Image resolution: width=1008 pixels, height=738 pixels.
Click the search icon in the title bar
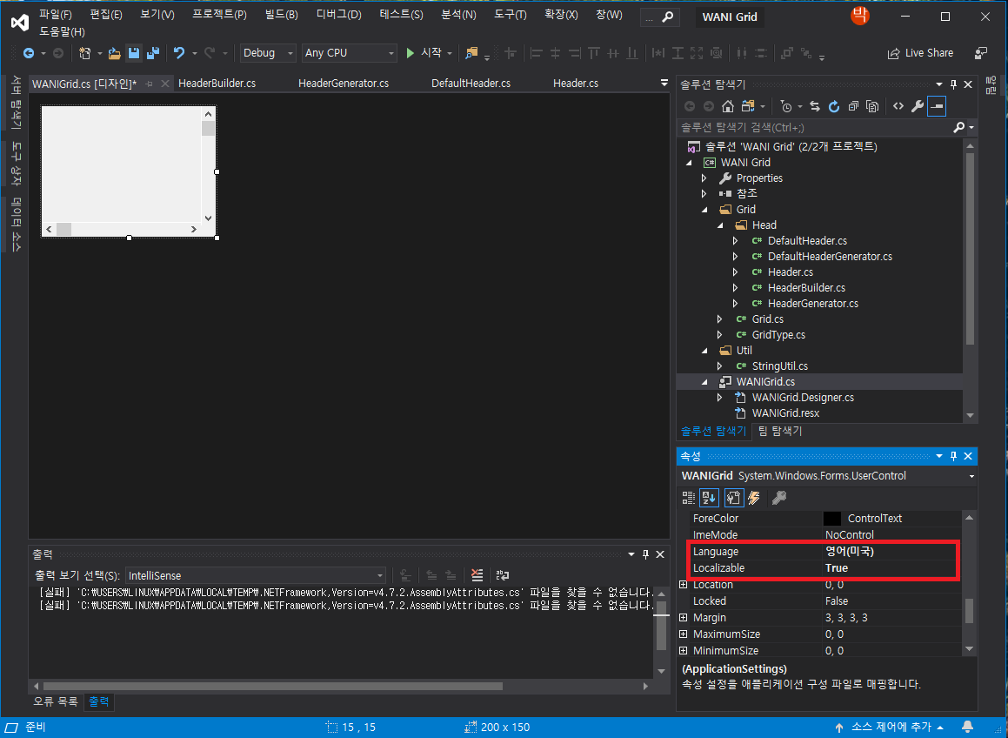click(x=668, y=17)
